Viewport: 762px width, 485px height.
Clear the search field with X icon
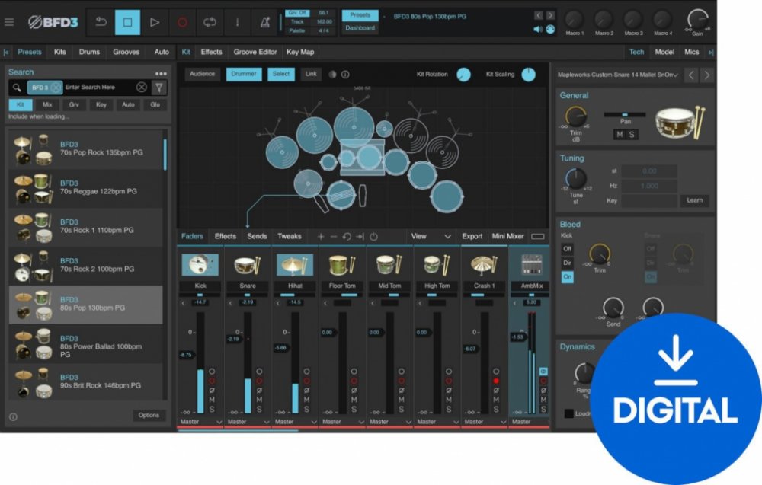[x=142, y=88]
